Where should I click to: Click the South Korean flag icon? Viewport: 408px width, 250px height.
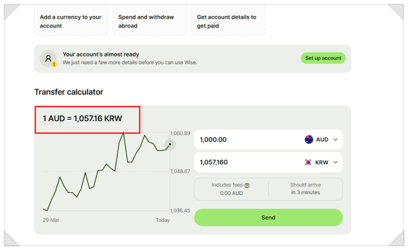(308, 162)
